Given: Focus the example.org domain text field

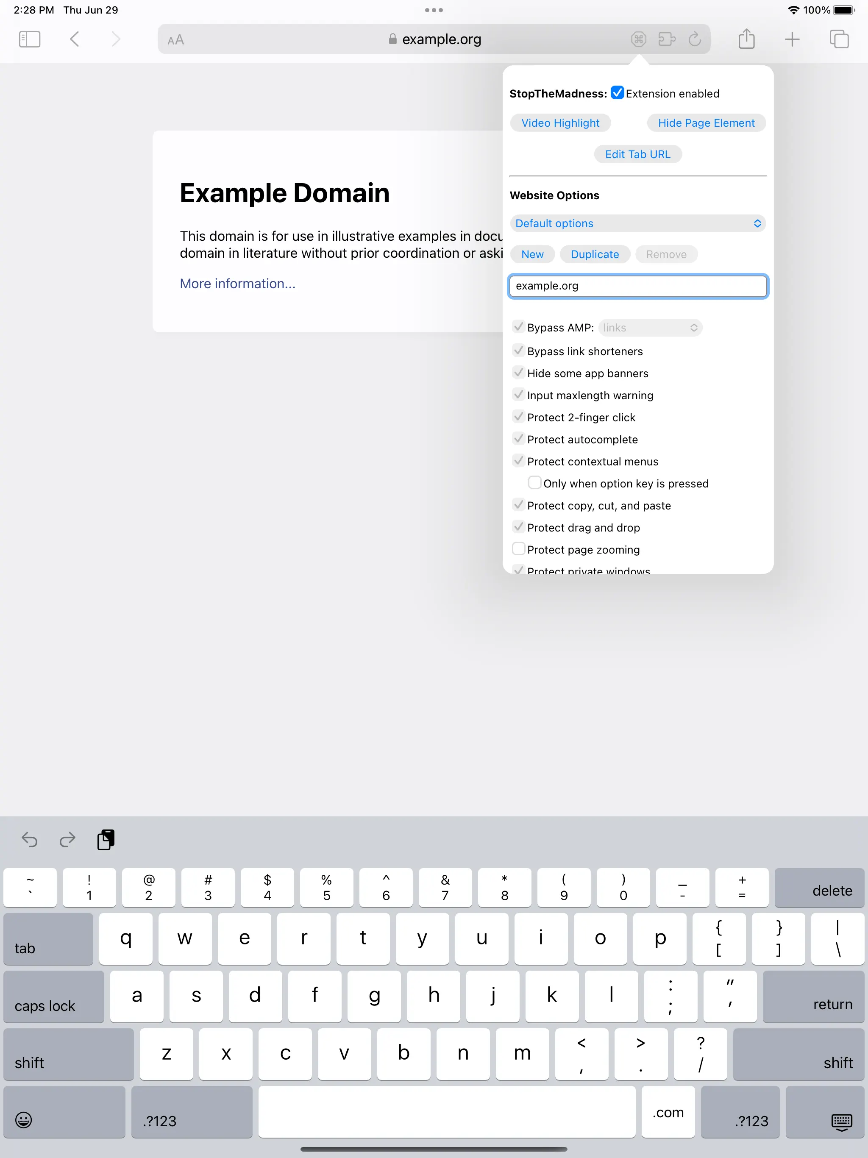Looking at the screenshot, I should pyautogui.click(x=638, y=286).
